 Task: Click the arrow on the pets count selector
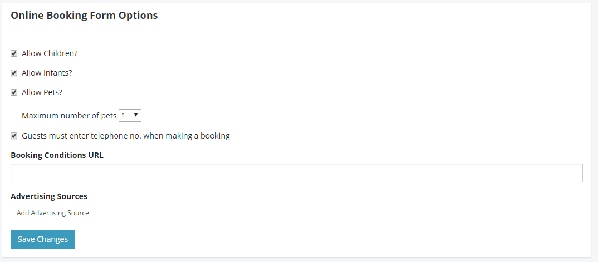tap(136, 116)
